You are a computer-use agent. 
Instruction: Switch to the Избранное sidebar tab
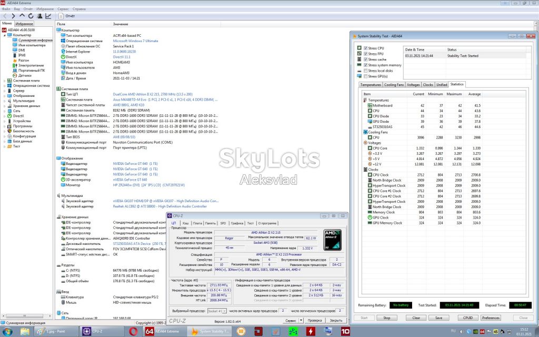coord(24,24)
